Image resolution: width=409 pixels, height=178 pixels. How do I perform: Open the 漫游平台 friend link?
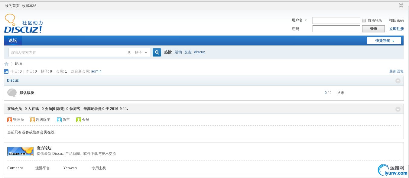tap(43, 168)
